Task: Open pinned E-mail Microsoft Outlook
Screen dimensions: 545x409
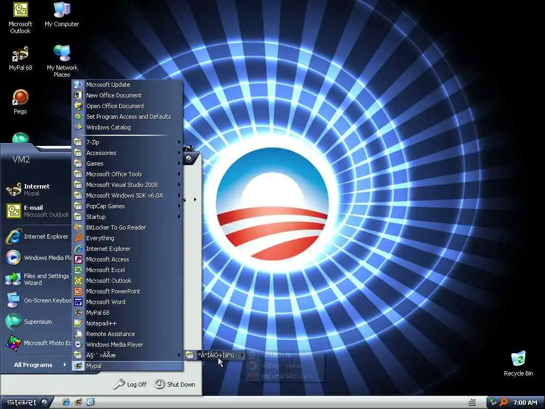Action: (x=38, y=211)
